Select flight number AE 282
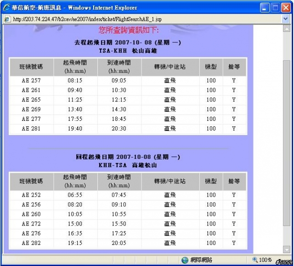Viewport: 294px width, 266px height. coord(31,243)
